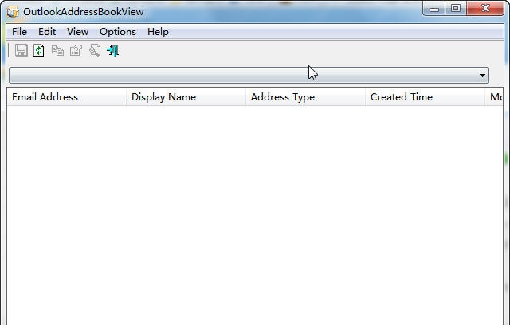Click the Exit door icon
The image size is (510, 325).
113,50
